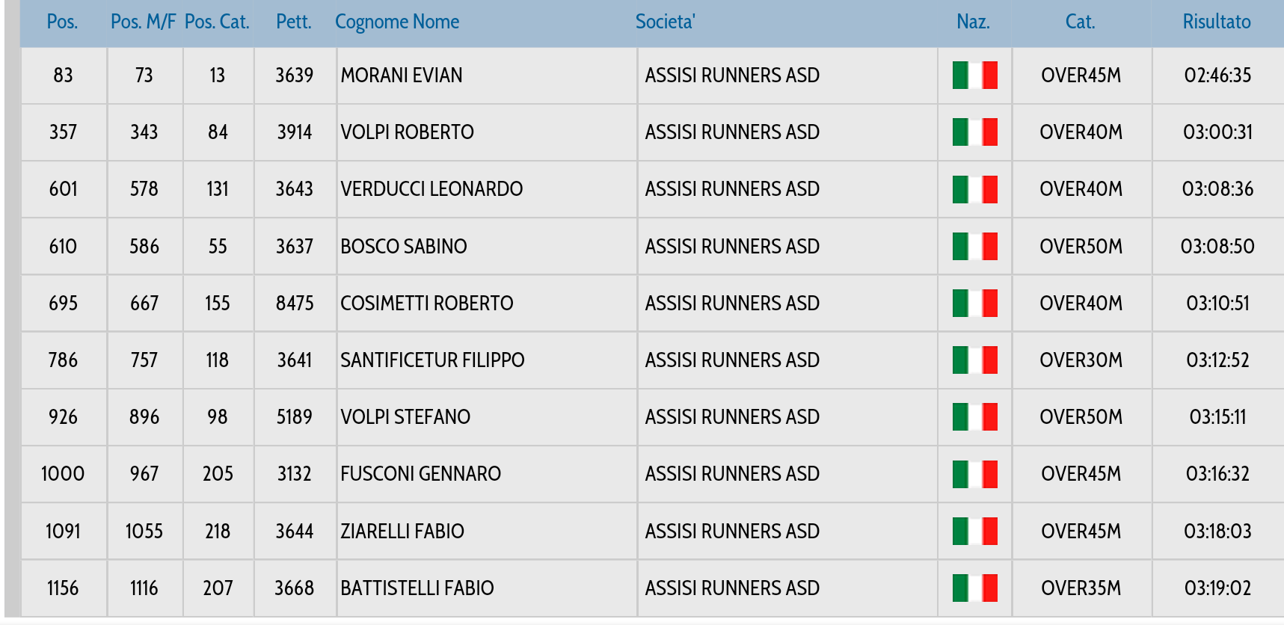Sort table by Risultato column header

tap(1217, 22)
